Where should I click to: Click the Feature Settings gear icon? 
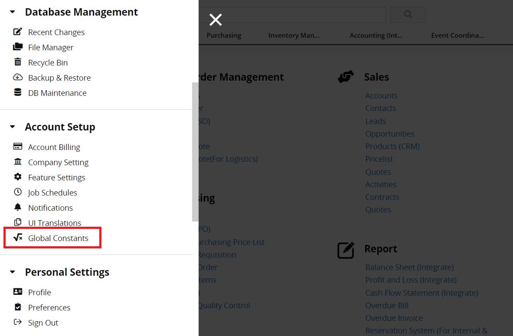[x=18, y=177]
